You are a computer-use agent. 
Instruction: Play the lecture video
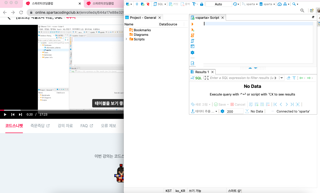point(5,115)
